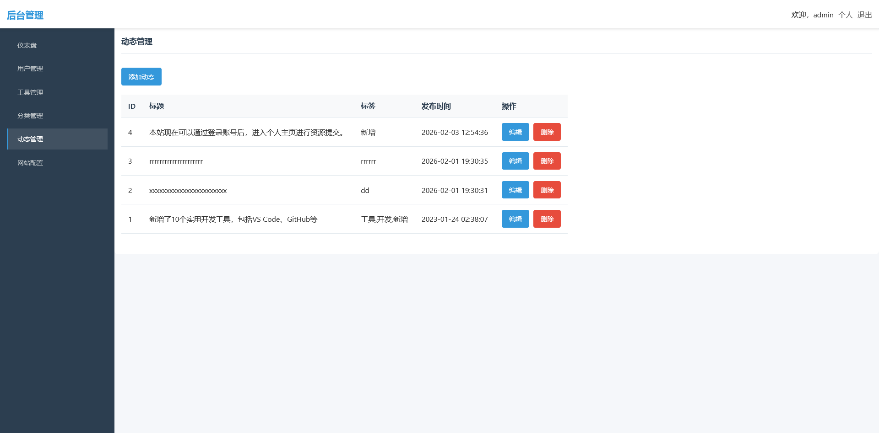Delete the announcement with ID 4
879x433 pixels.
pos(547,132)
